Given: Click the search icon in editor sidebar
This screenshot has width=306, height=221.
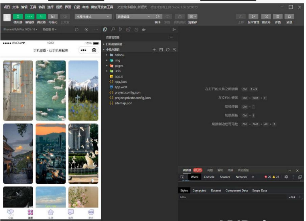Looking at the screenshot, I should [x=113, y=30].
